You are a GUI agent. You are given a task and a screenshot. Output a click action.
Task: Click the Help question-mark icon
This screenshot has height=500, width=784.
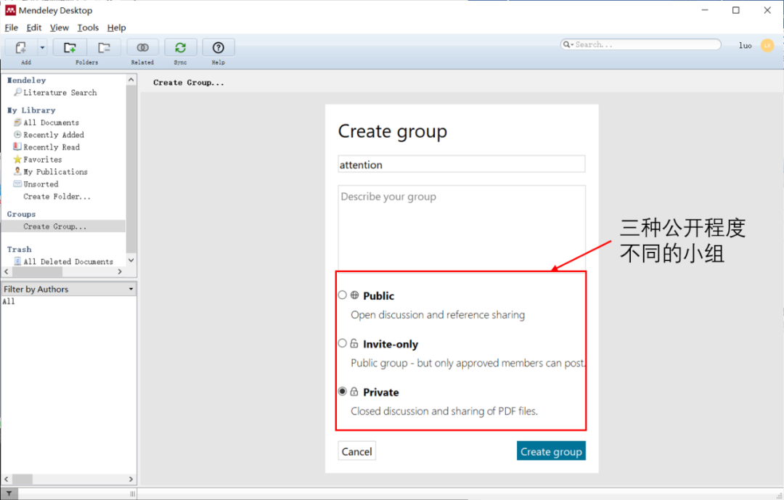coord(218,47)
